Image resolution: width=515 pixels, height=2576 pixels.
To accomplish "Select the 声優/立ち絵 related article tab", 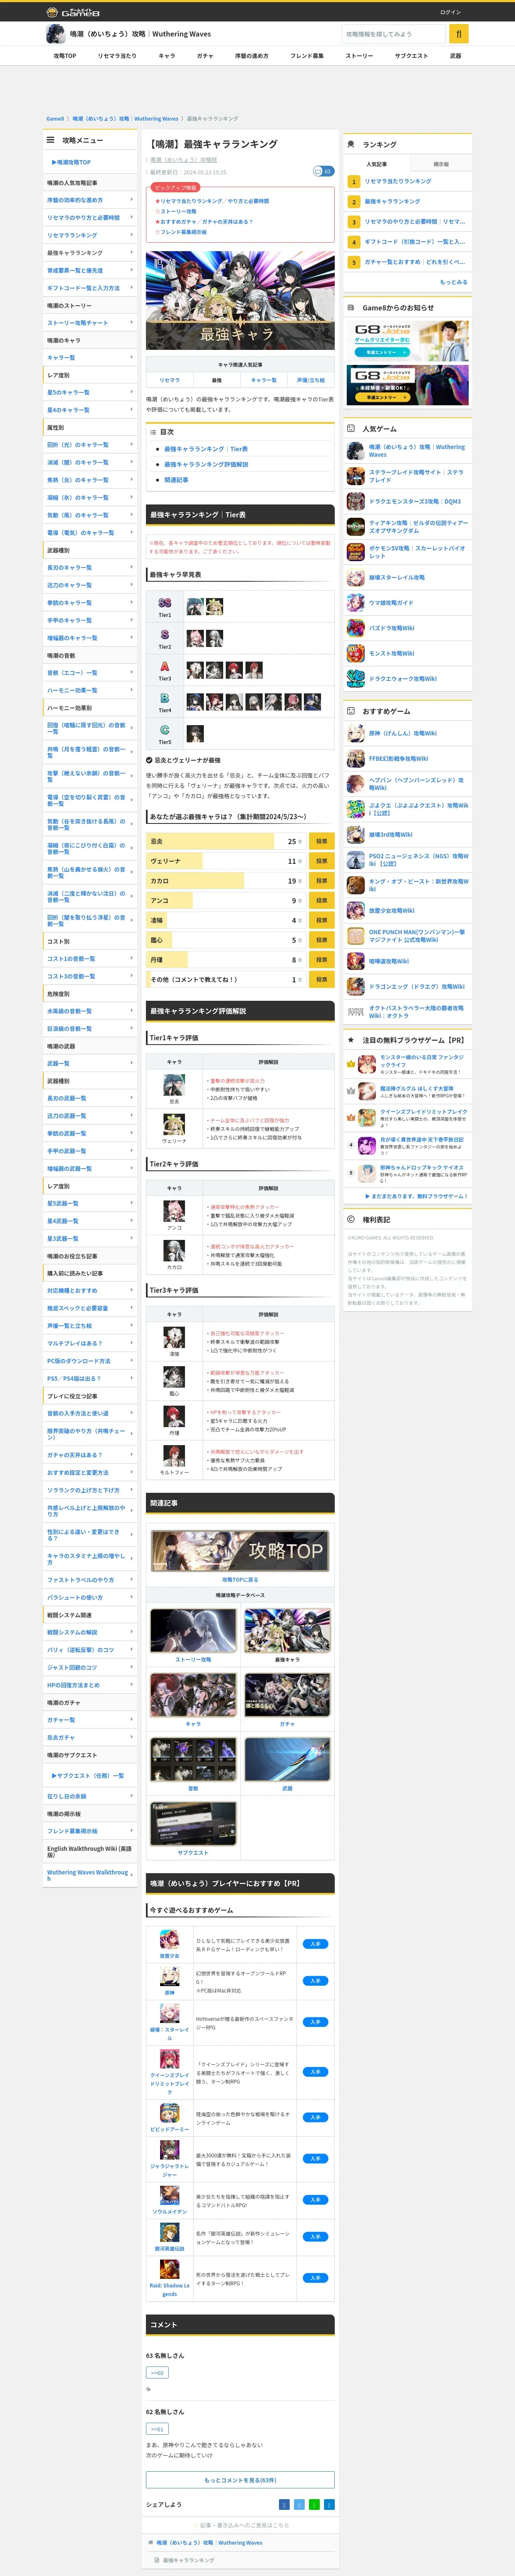I will (x=311, y=380).
